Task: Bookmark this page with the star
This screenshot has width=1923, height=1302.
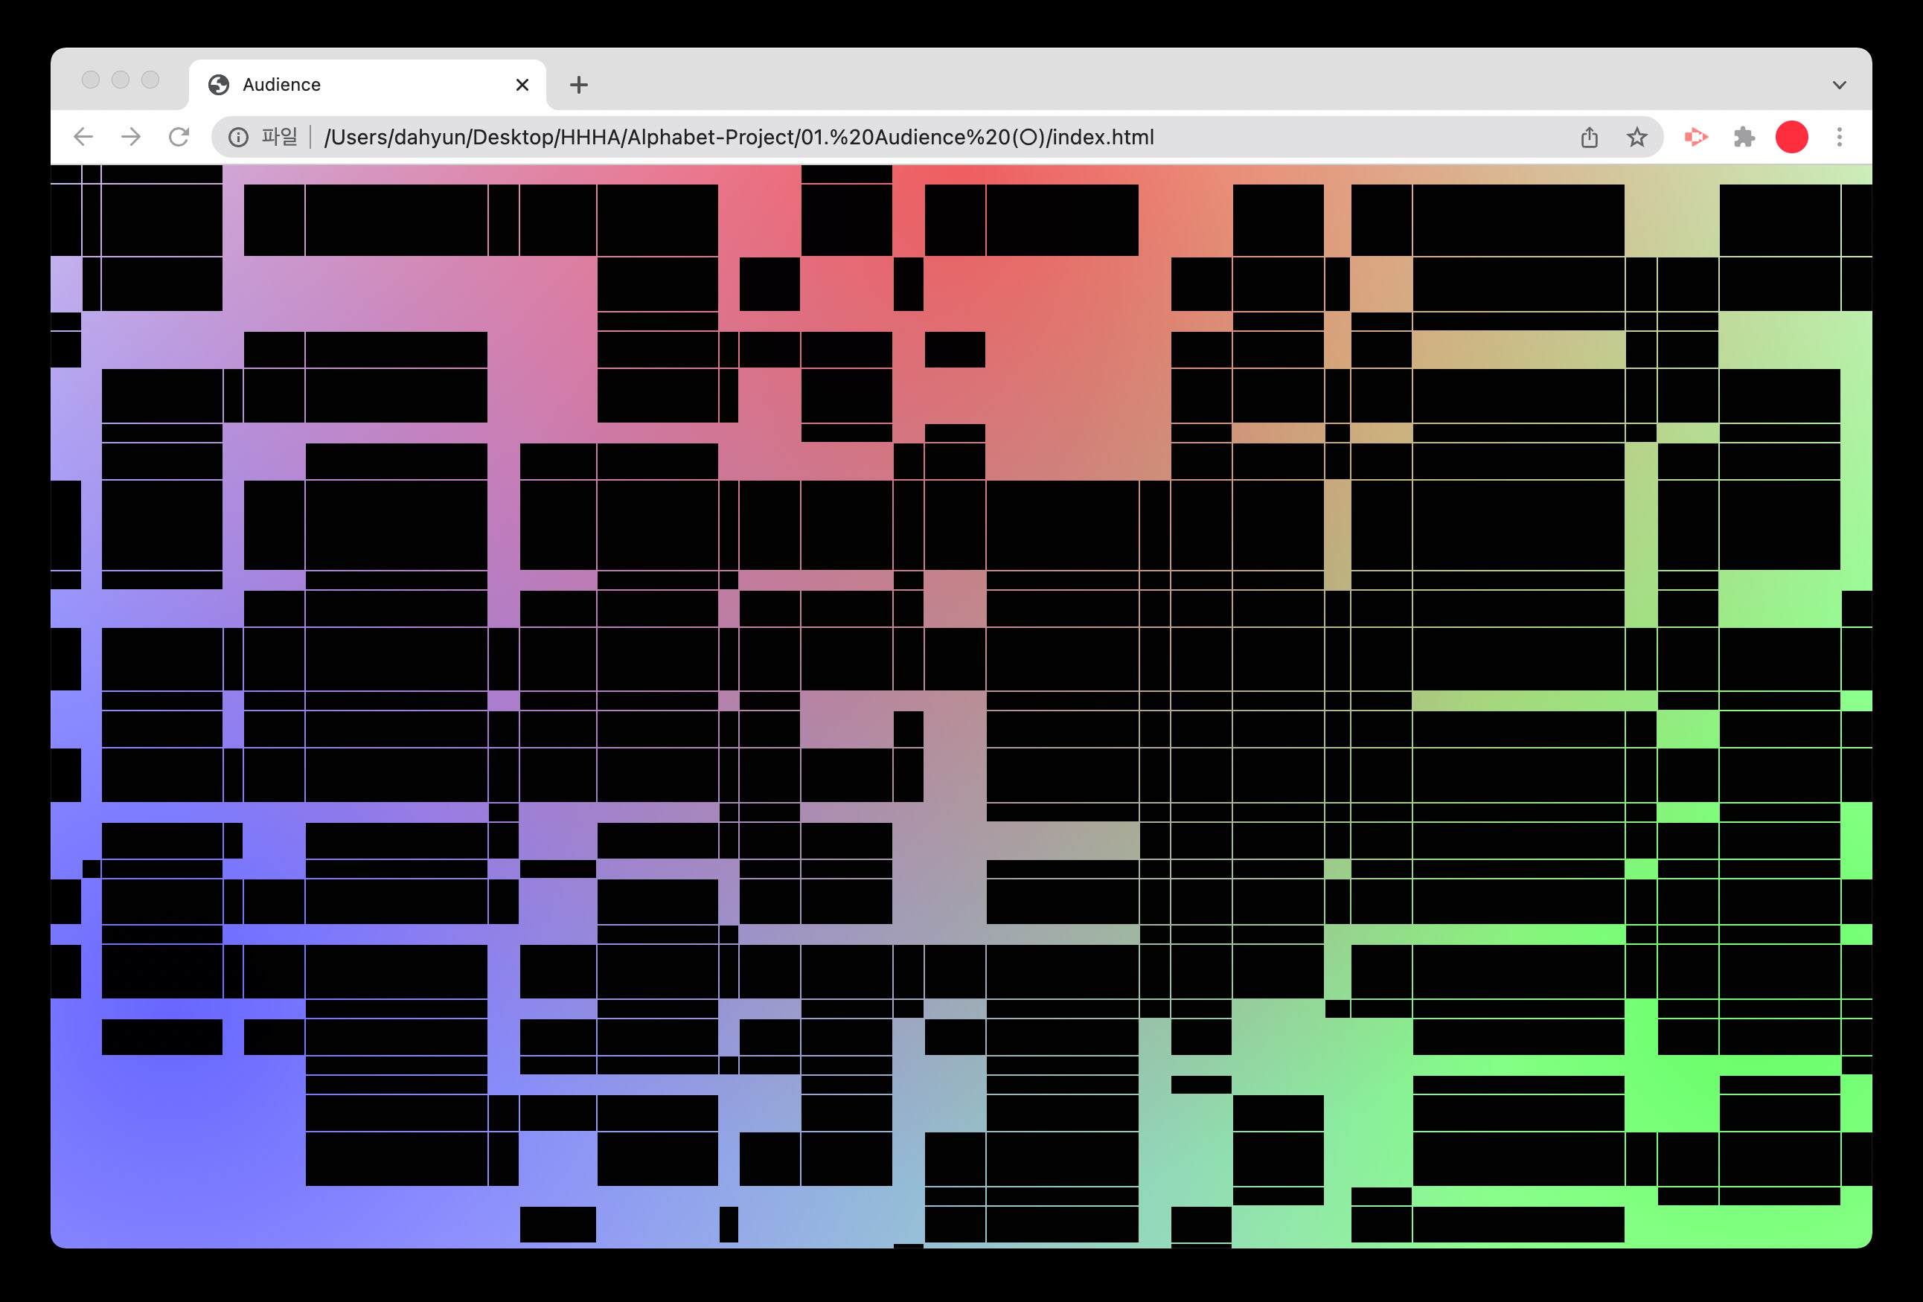Action: (1636, 138)
